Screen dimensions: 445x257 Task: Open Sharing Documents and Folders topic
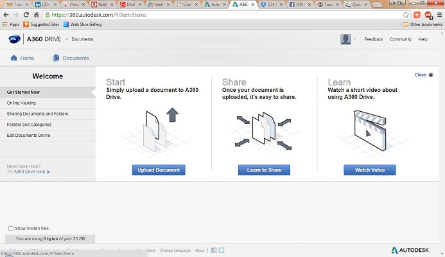(48, 114)
